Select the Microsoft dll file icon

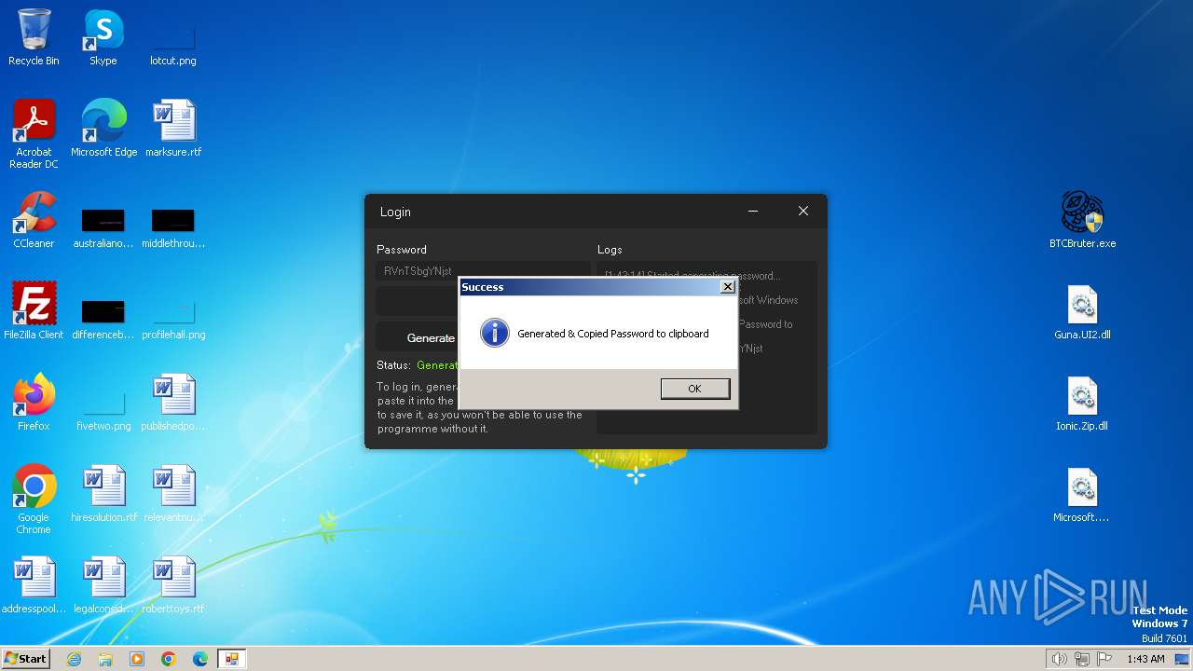(1082, 494)
